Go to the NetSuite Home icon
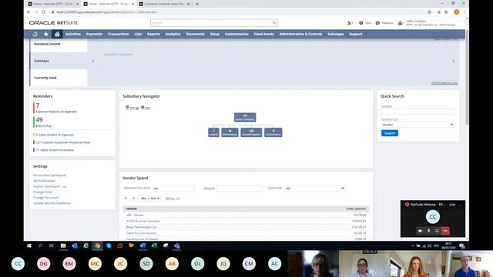 coord(57,34)
